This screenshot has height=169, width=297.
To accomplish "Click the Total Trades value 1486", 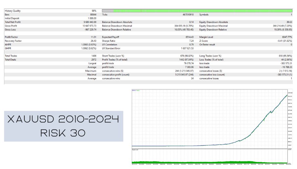I will tap(93, 56).
